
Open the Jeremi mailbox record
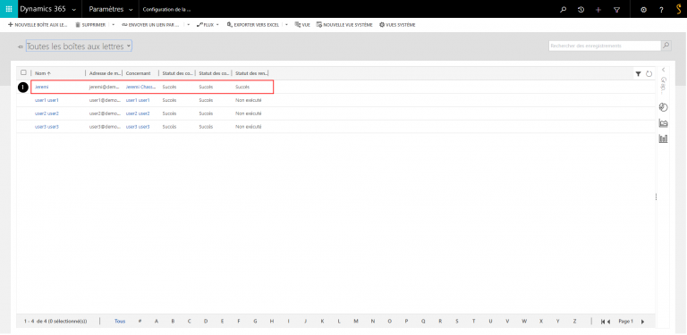42,87
